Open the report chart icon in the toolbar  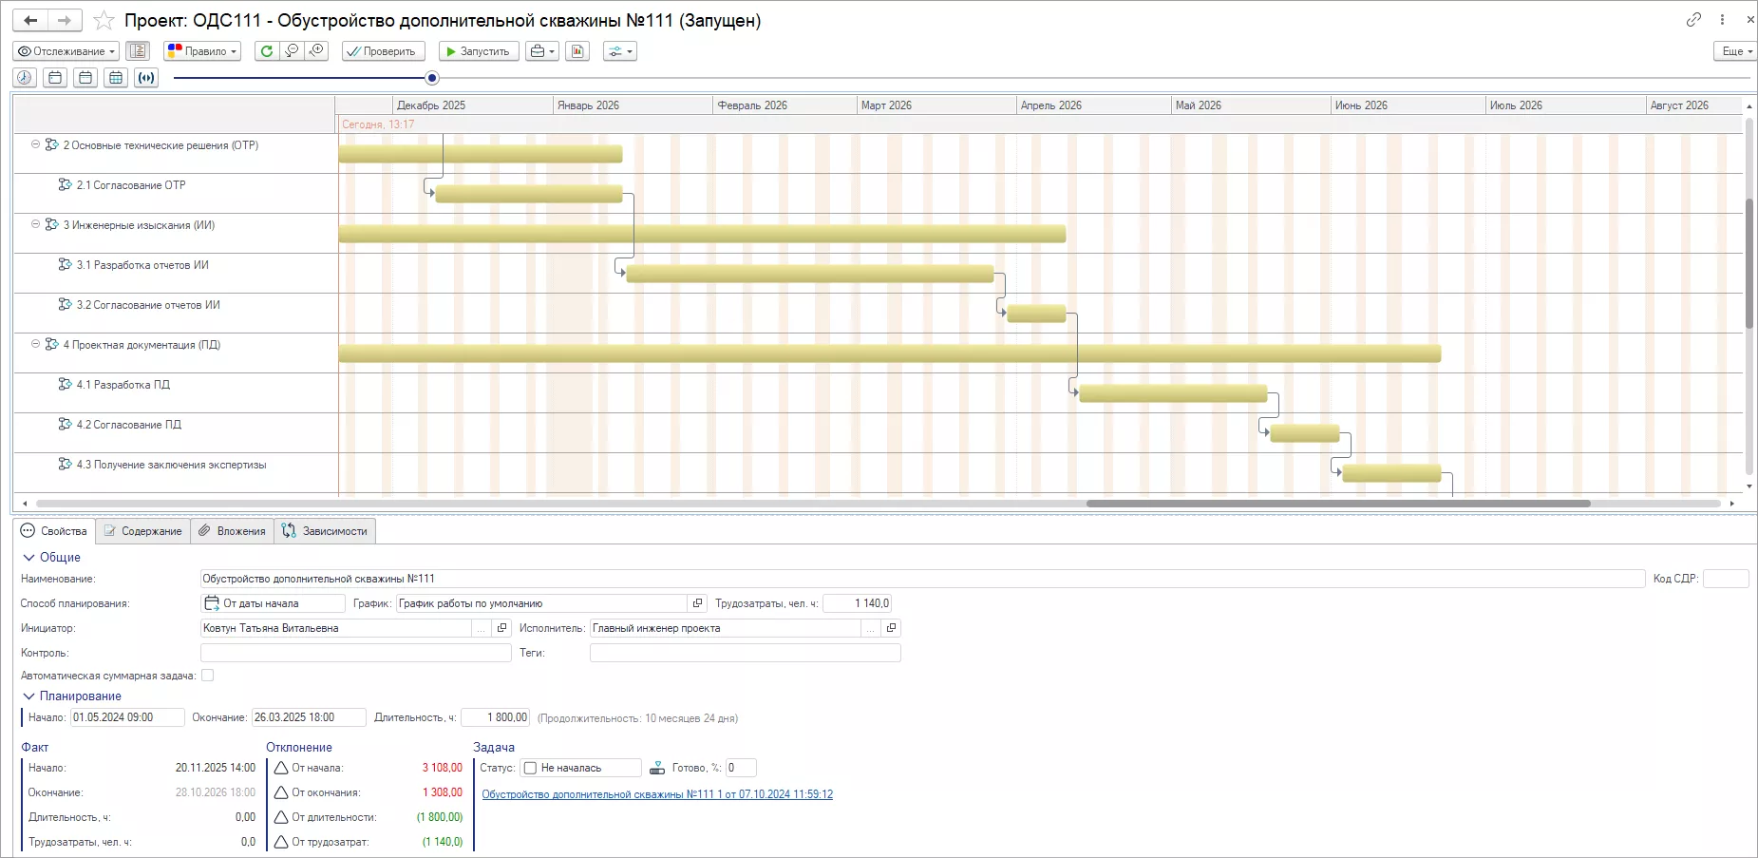click(x=577, y=51)
